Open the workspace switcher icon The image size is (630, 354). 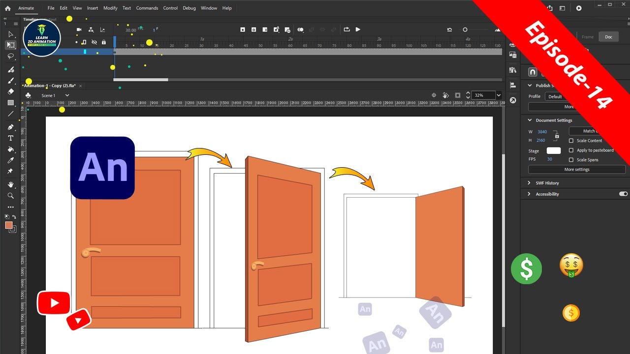click(x=562, y=8)
